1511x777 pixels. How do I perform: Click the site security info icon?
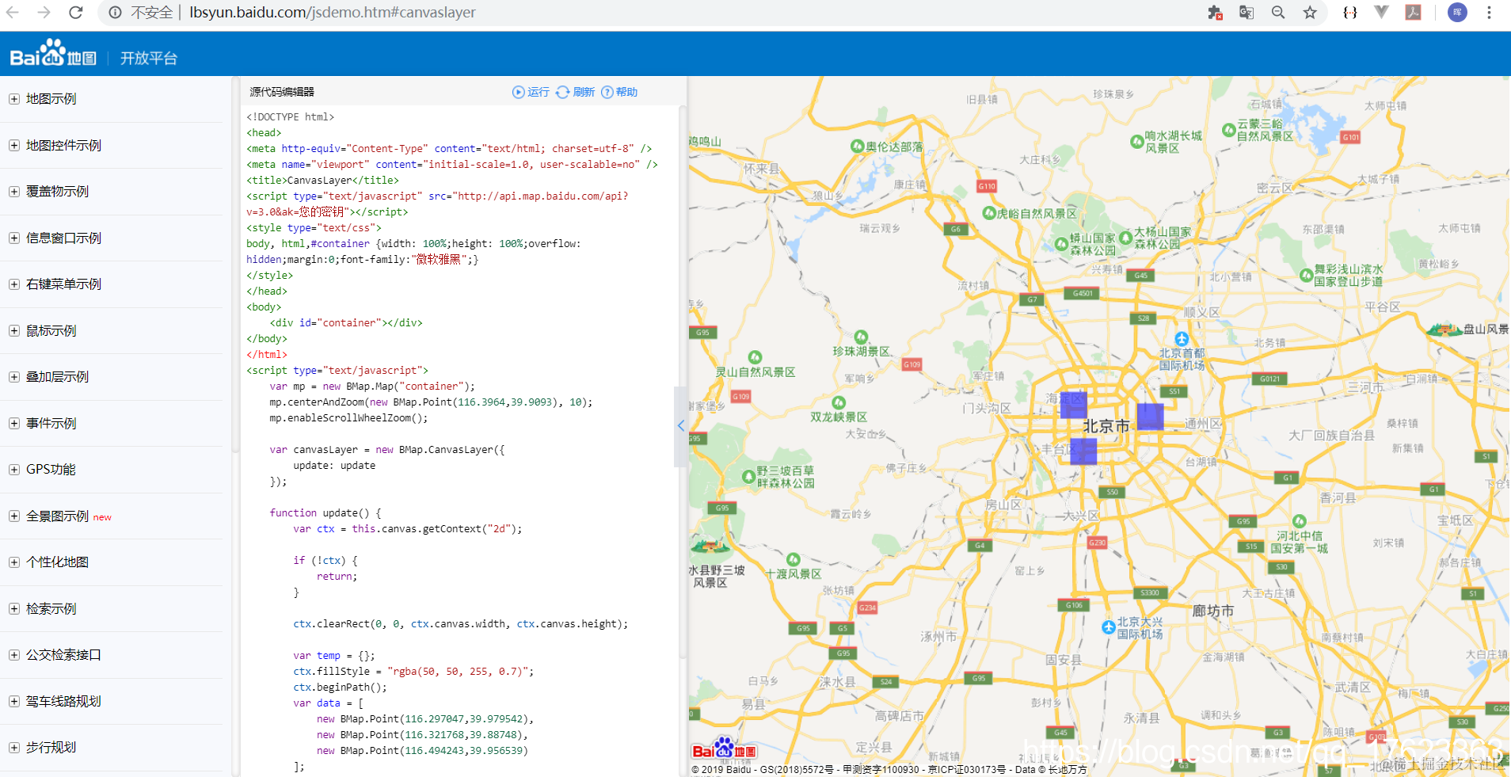pyautogui.click(x=116, y=13)
